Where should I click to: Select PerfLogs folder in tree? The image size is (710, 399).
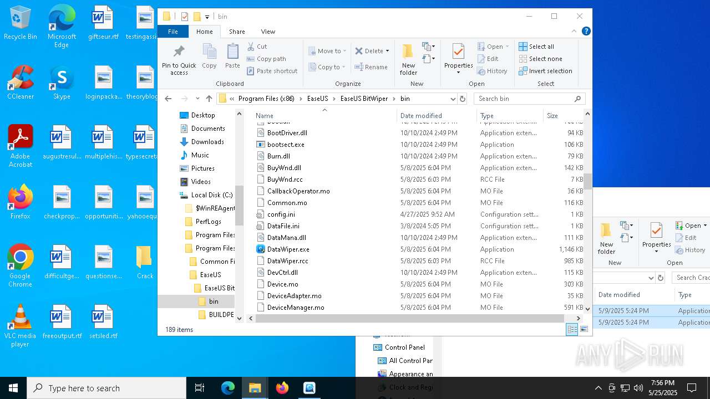click(209, 222)
